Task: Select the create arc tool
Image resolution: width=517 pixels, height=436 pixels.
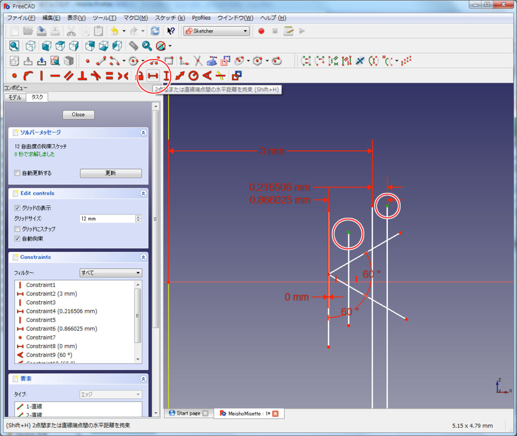Action: click(x=115, y=61)
